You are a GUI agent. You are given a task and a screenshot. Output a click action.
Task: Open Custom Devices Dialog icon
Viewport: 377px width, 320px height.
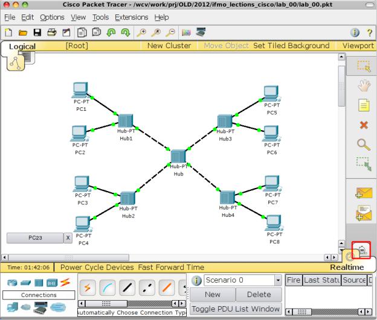201,32
